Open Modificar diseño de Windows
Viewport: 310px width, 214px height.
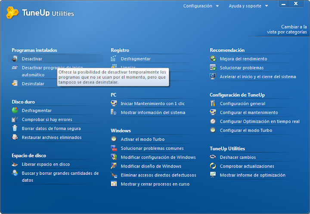pos(151,166)
